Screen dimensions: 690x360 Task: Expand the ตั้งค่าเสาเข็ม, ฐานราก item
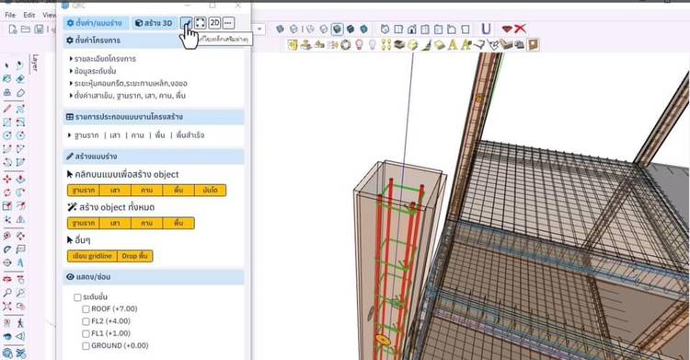click(127, 96)
